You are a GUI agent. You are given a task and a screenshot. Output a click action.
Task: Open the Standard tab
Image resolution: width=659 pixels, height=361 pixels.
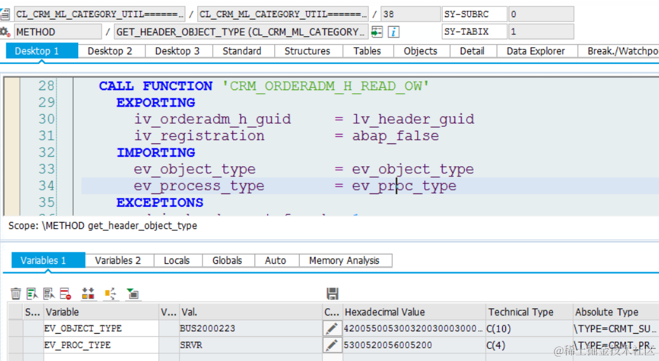242,51
